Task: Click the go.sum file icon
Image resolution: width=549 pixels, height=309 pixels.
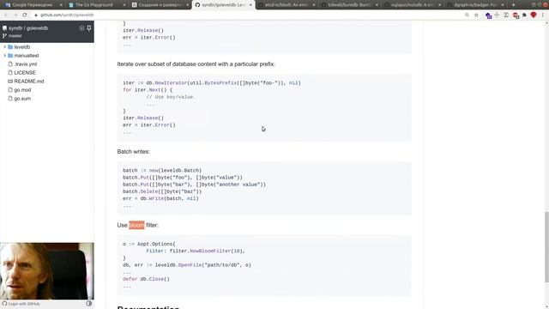Action: point(10,99)
